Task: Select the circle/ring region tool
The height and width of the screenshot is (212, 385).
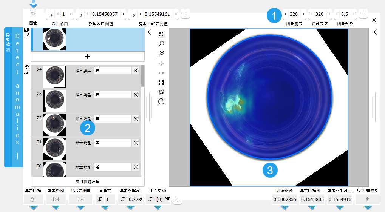Action: coord(161,101)
